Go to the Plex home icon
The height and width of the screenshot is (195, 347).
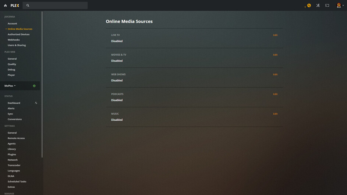5,6
